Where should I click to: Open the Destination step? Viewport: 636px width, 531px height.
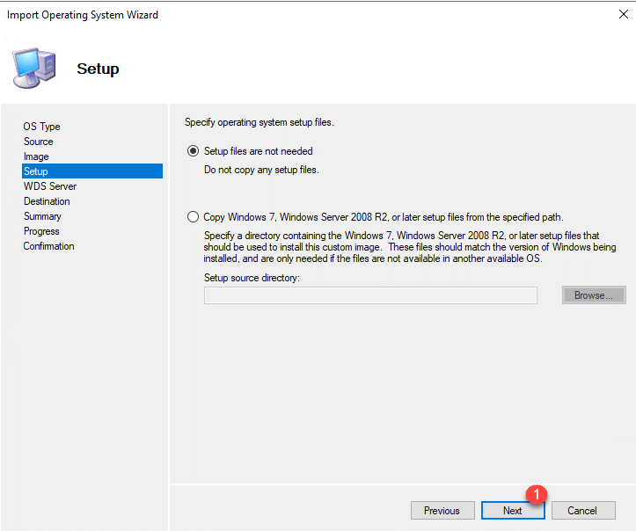coord(47,201)
